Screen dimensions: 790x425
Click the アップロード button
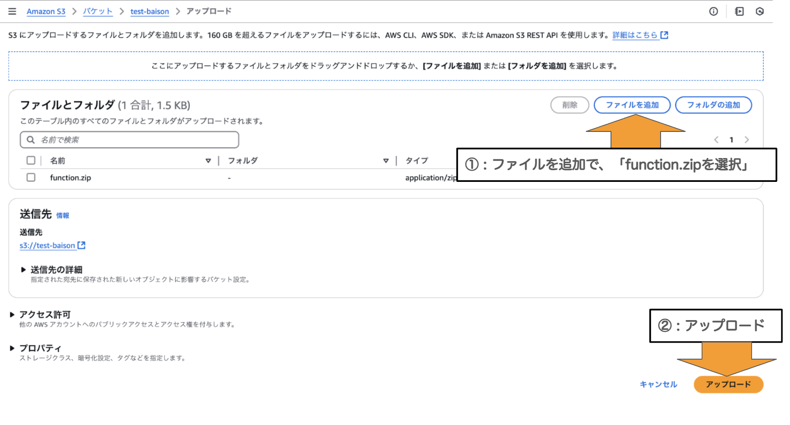coord(728,384)
